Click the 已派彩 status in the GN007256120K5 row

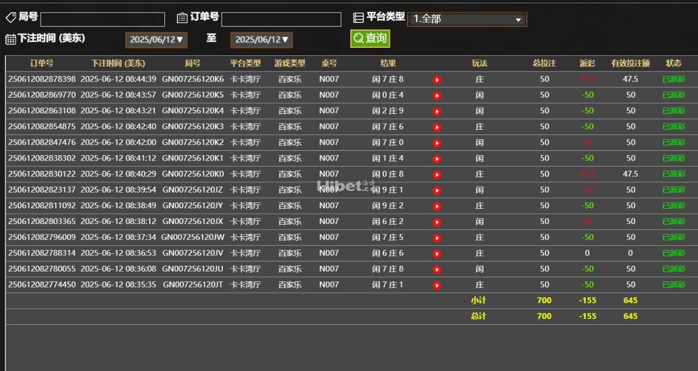(674, 95)
